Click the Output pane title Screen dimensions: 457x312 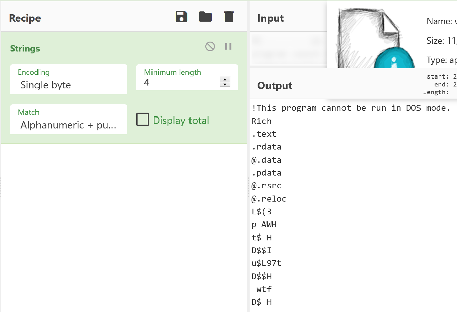click(x=275, y=86)
